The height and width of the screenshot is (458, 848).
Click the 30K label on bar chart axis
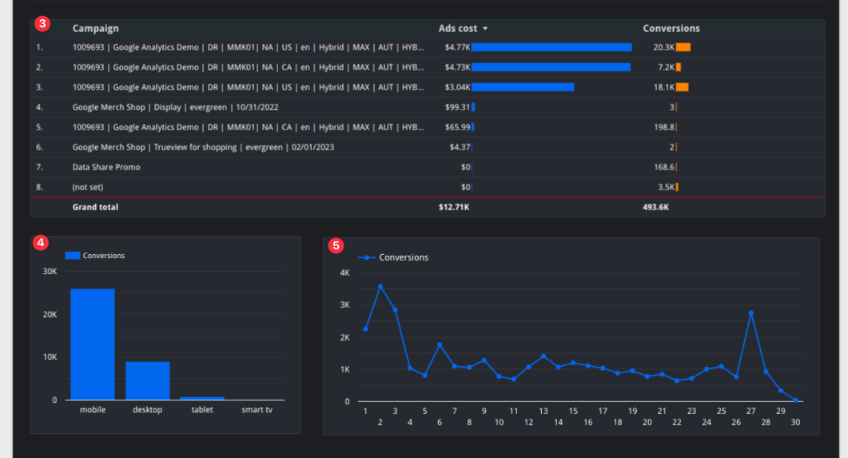[50, 272]
